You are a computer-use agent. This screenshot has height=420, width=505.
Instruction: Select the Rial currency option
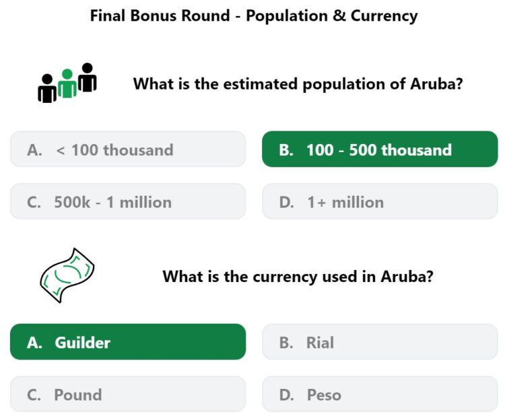pos(380,342)
